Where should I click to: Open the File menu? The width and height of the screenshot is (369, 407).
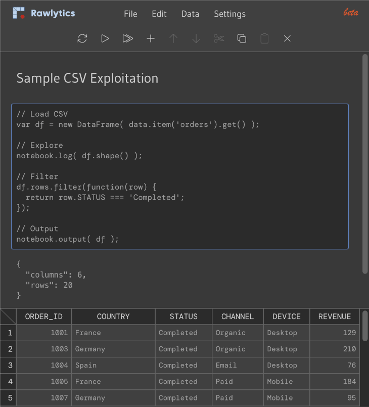click(130, 14)
